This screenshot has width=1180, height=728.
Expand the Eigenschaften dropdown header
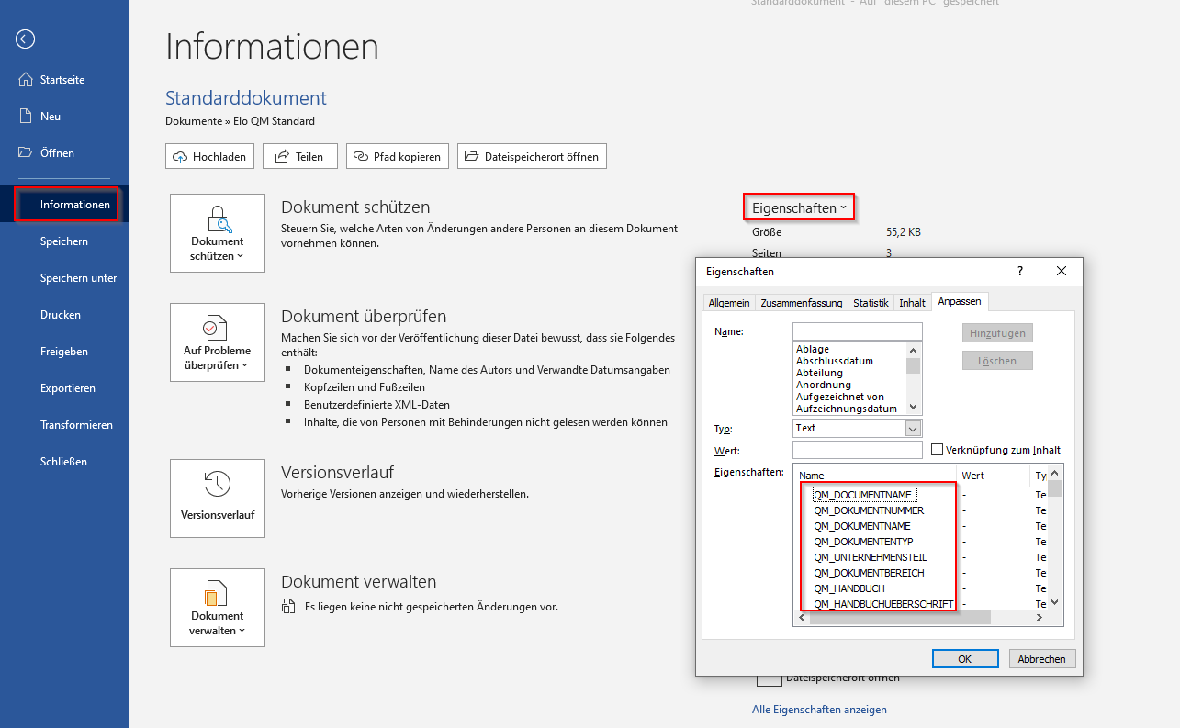(799, 208)
